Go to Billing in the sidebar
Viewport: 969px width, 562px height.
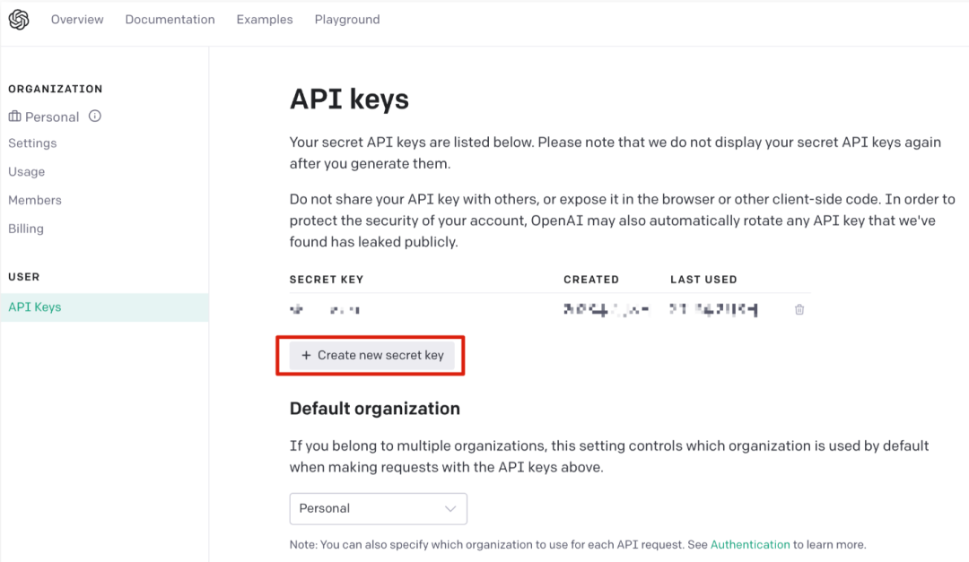coord(26,229)
